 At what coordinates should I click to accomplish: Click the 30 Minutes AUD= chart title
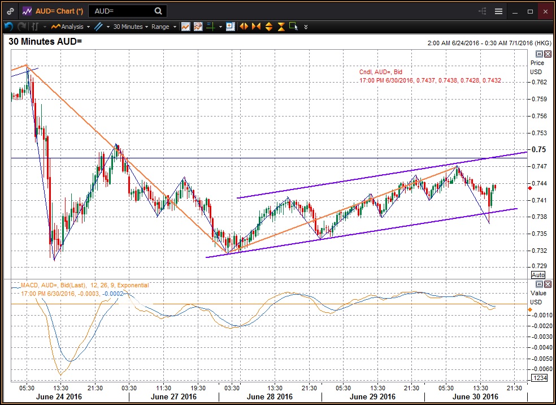tap(45, 41)
